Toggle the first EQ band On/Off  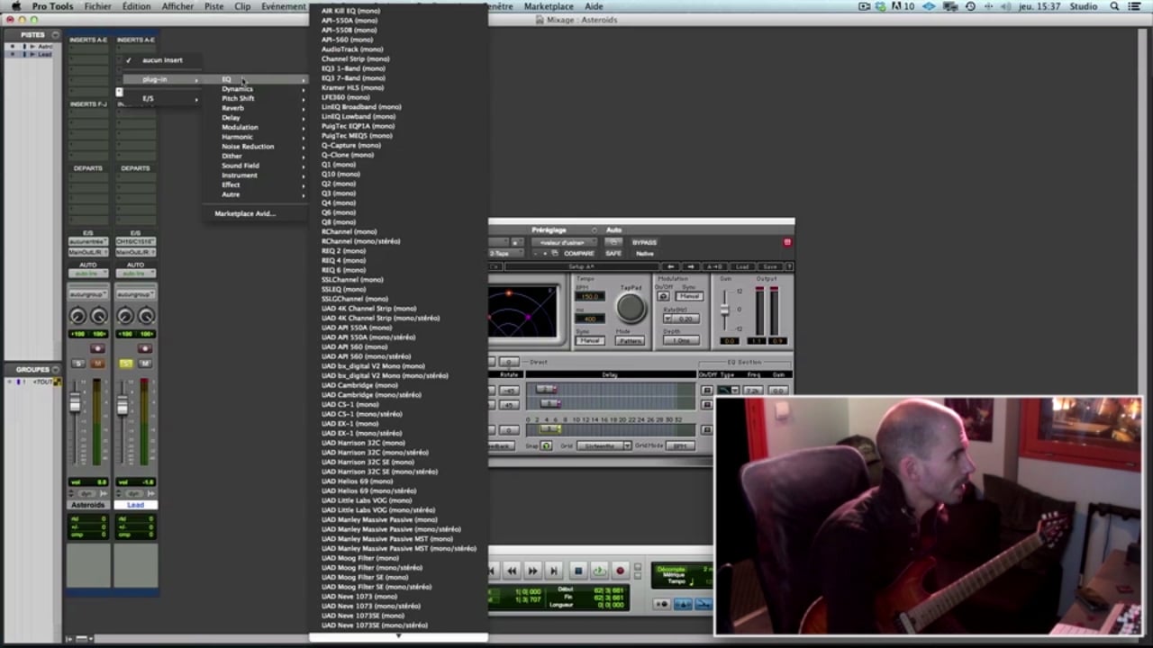706,391
